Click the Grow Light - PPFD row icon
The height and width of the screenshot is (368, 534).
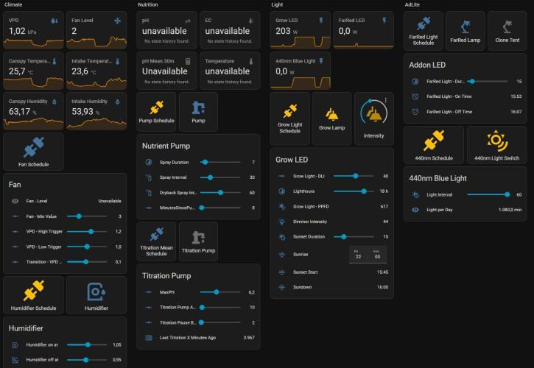click(282, 206)
